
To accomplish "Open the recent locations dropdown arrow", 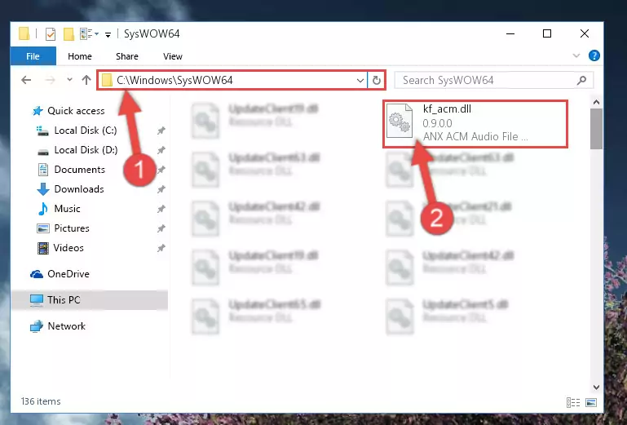I will point(69,80).
